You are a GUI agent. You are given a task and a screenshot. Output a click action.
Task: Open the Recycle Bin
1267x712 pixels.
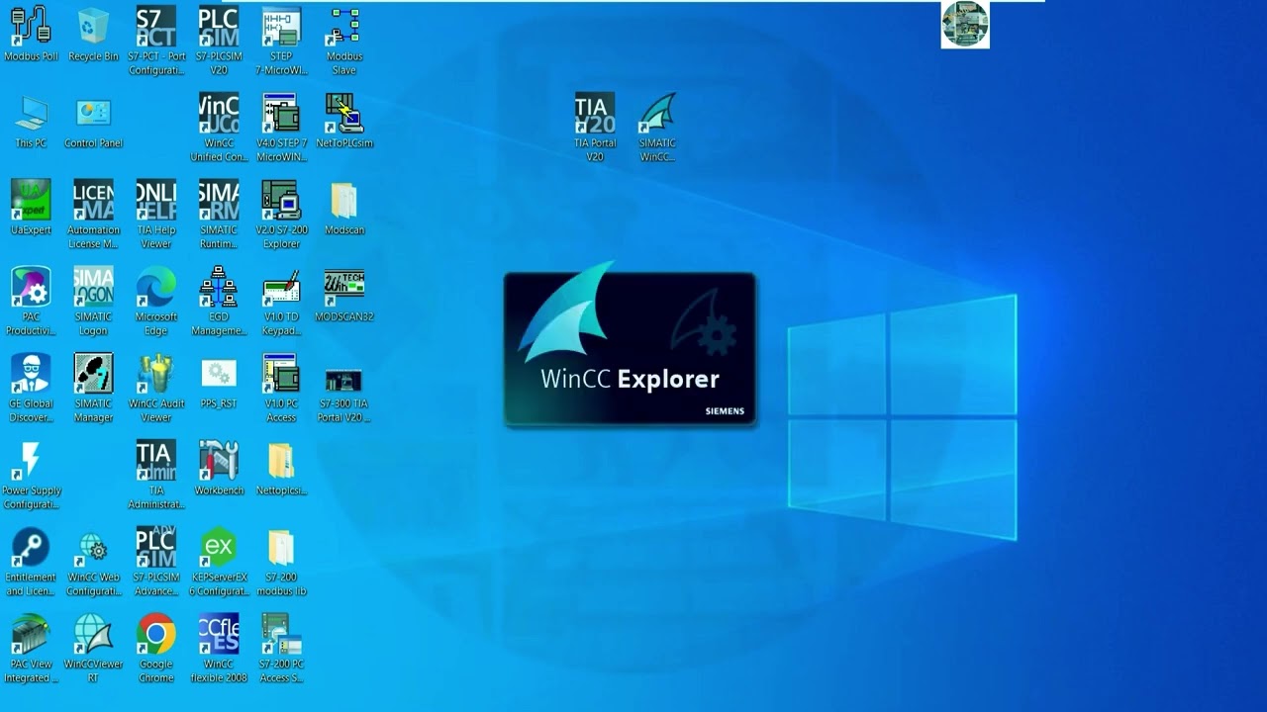(x=93, y=36)
